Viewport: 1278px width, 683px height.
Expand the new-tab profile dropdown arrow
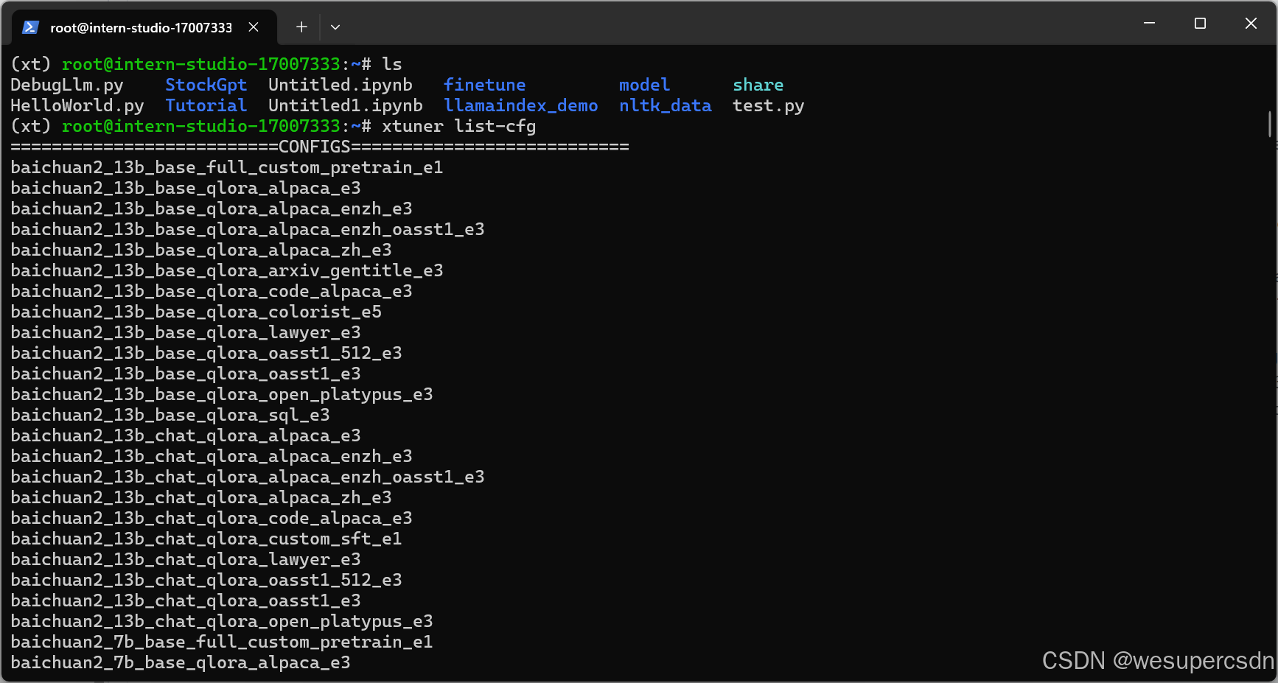(335, 27)
